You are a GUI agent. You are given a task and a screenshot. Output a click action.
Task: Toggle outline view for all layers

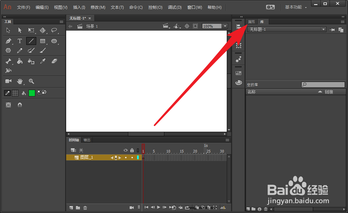[138, 151]
